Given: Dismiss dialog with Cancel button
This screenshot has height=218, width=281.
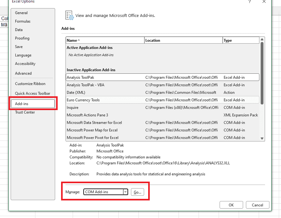Looking at the screenshot, I should tap(258, 205).
